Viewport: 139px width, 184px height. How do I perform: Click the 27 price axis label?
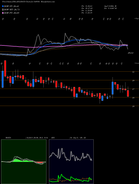click(x=133, y=89)
